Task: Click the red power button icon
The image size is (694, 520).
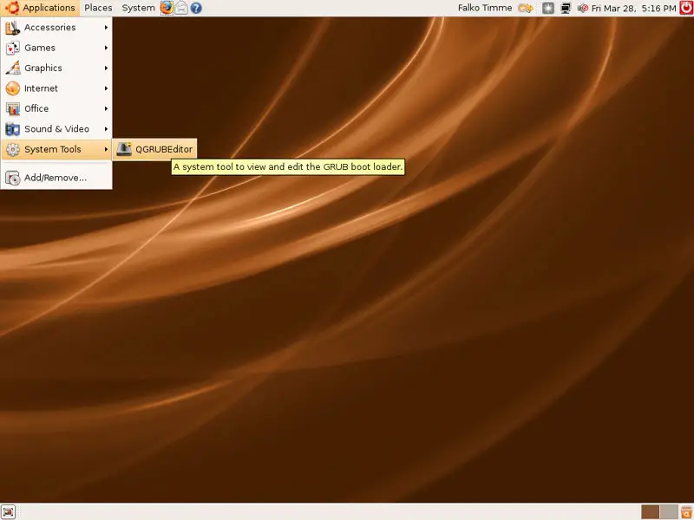Action: coord(684,8)
